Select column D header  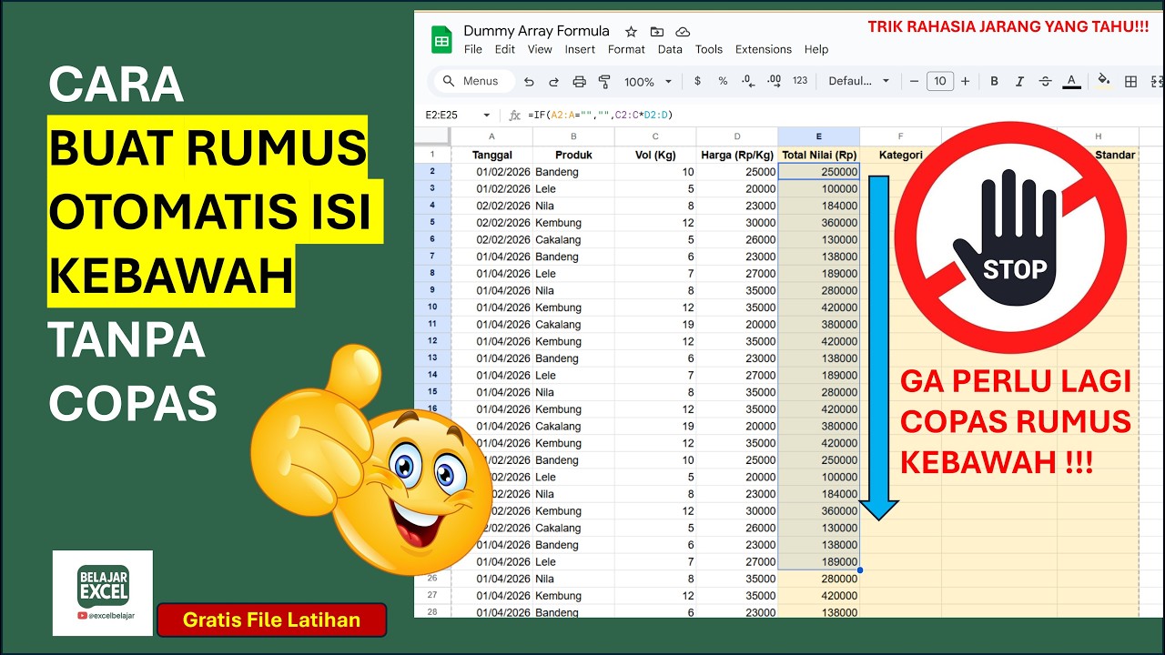[737, 136]
